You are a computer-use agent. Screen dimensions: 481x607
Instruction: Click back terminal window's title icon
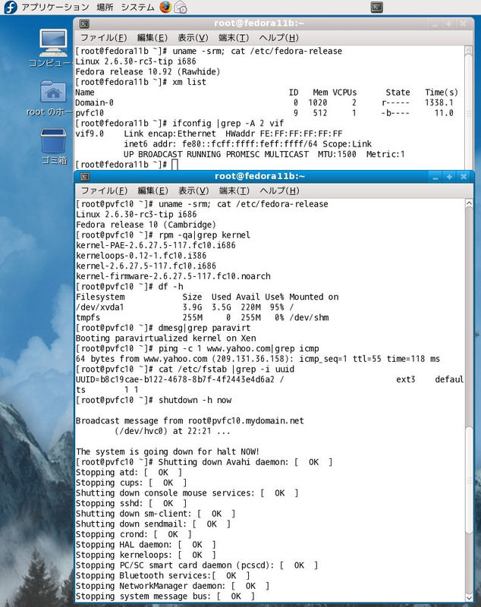click(x=84, y=24)
